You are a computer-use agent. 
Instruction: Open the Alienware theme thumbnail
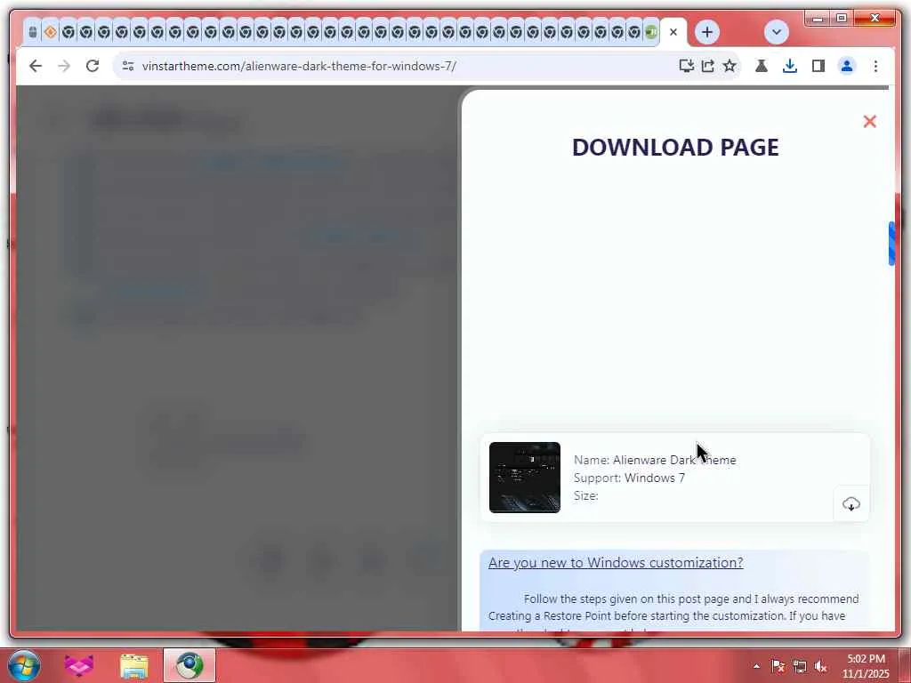tap(525, 478)
